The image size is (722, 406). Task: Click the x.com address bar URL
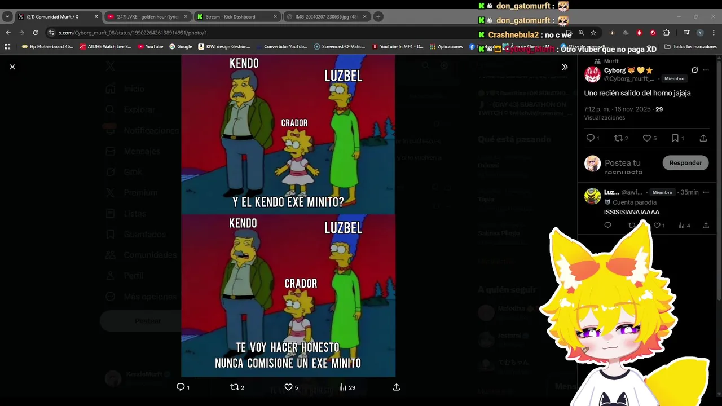coord(133,33)
